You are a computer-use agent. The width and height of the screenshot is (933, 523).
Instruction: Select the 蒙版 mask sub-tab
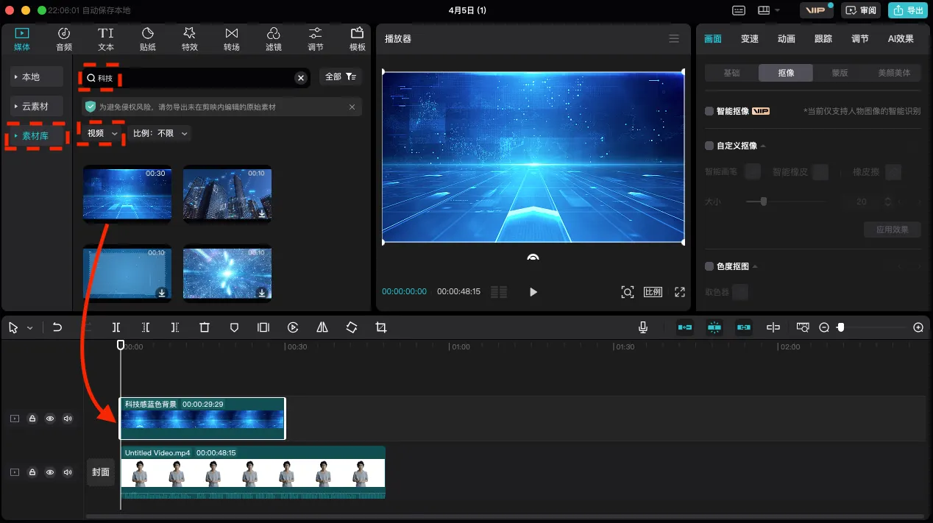click(840, 73)
